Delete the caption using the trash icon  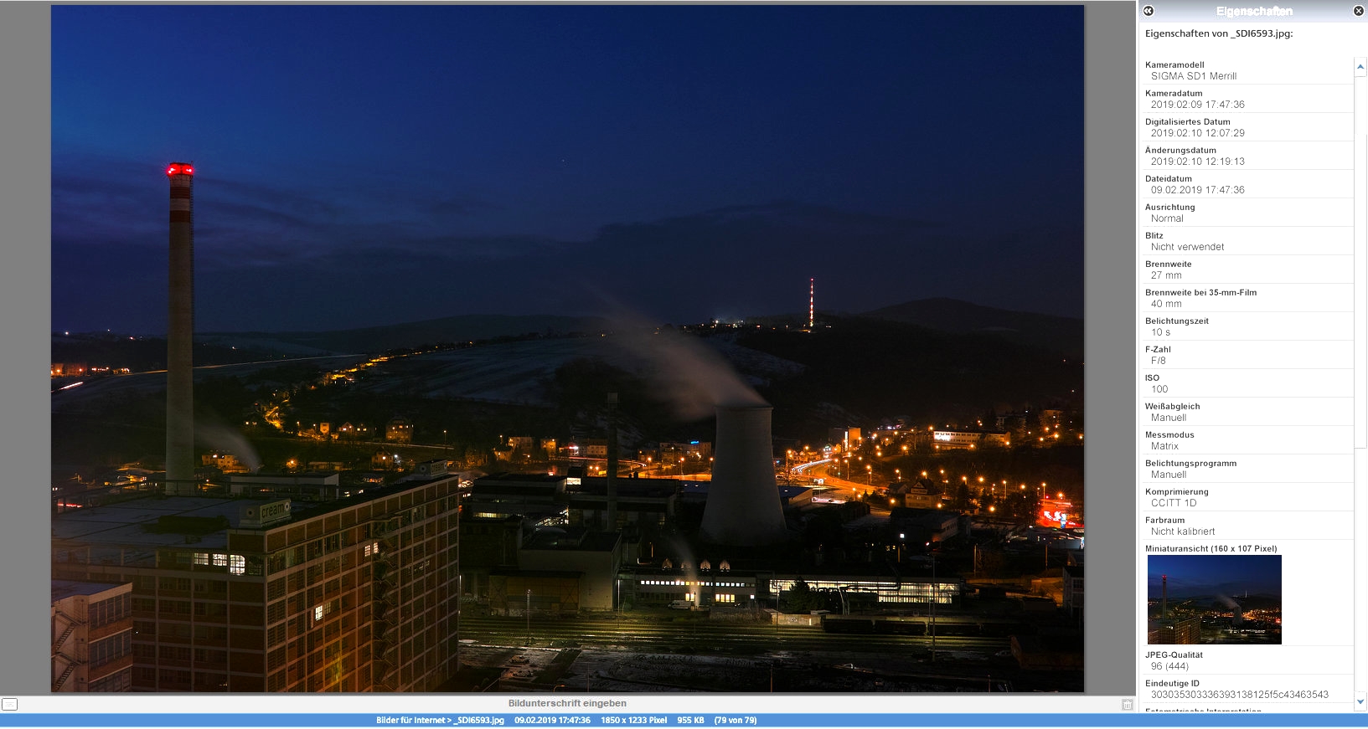point(1127,705)
